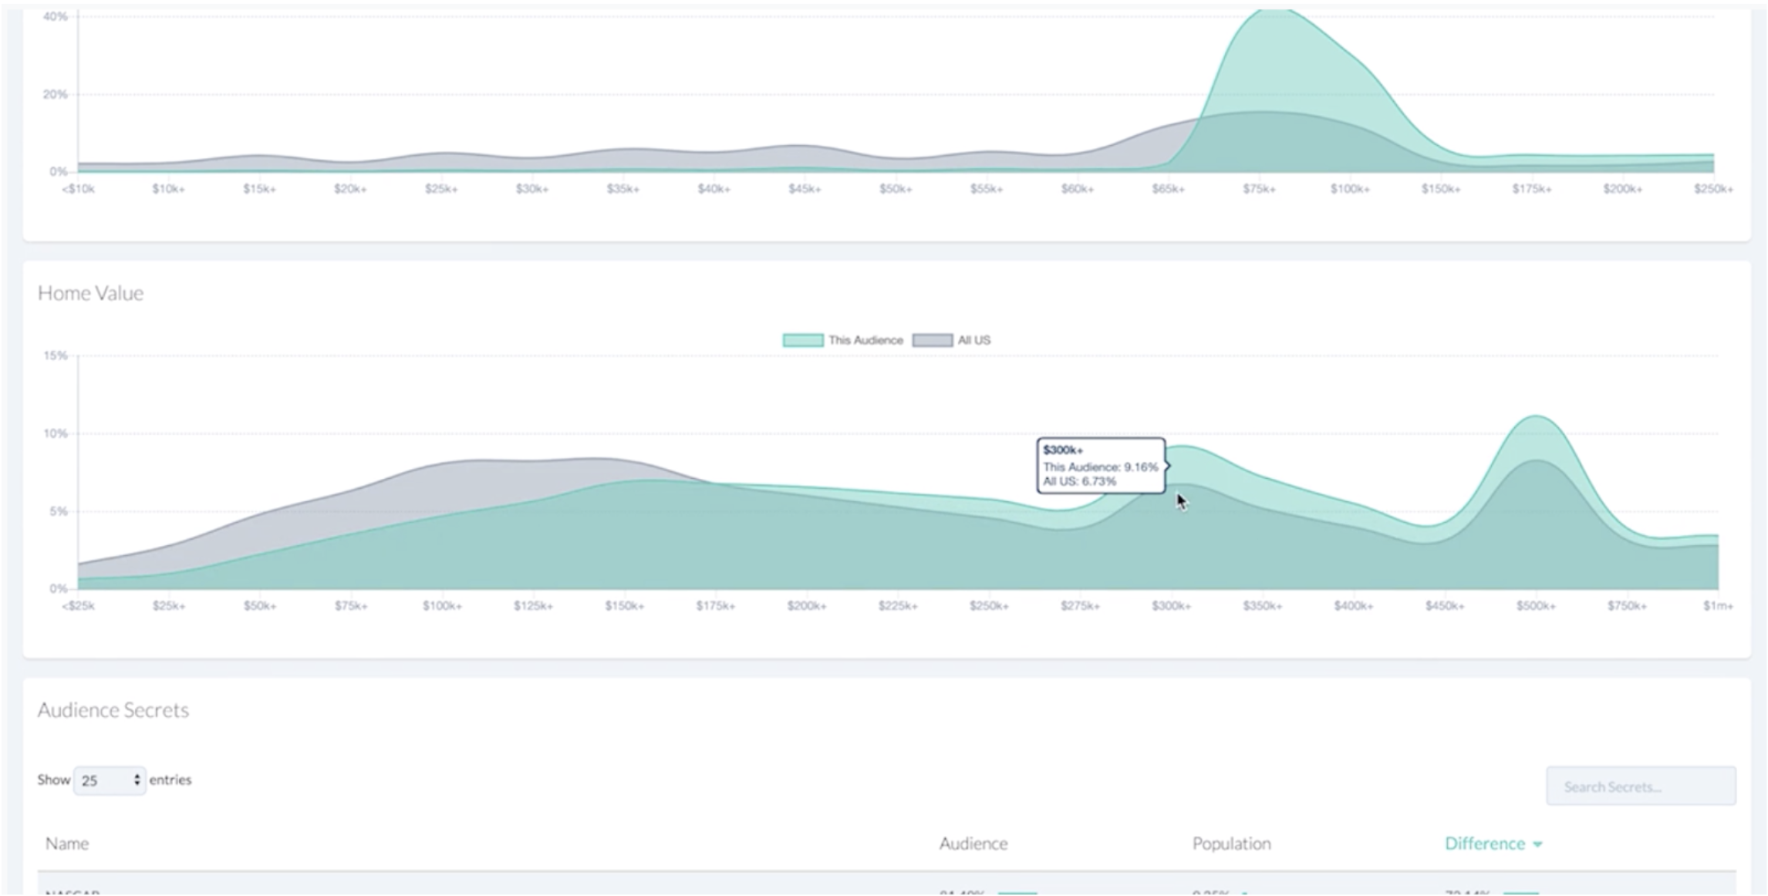Click the $150k+ axis label in Home Value chart

(x=624, y=606)
